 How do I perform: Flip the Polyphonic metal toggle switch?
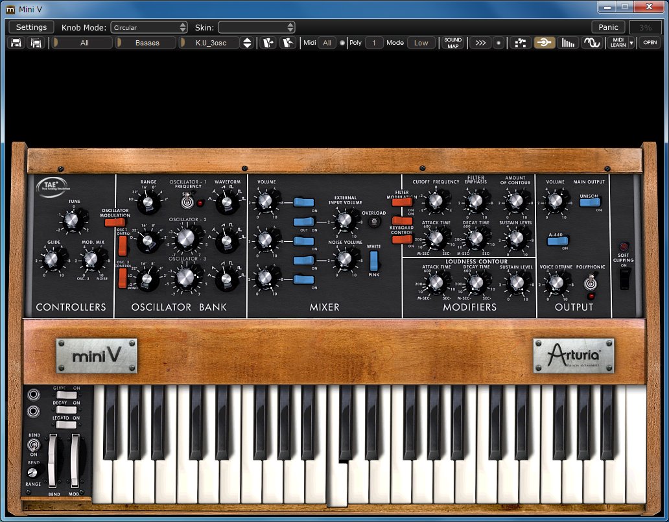[x=591, y=282]
